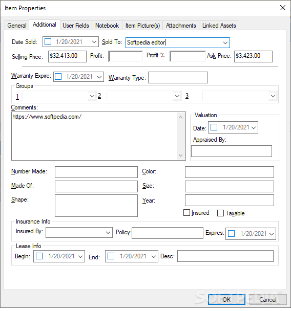Click the Cancel button
Screen dimensions: 291x311
pyautogui.click(x=268, y=300)
